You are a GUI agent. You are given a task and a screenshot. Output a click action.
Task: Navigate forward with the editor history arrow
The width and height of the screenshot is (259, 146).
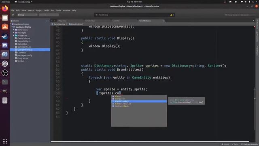(x=54, y=21)
